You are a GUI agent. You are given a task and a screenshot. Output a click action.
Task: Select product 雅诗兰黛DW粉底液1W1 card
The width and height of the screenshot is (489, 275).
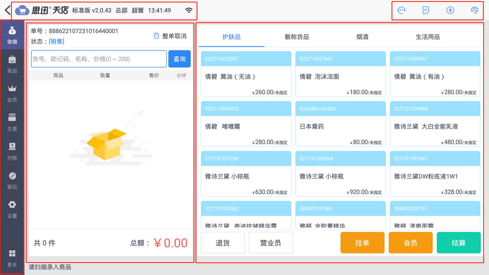(435, 174)
